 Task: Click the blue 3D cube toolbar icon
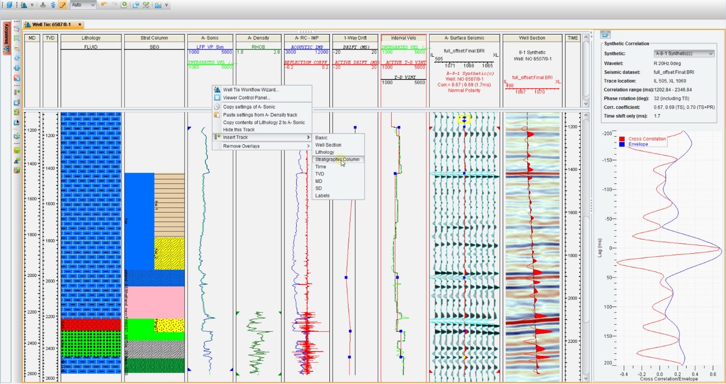[9, 5]
